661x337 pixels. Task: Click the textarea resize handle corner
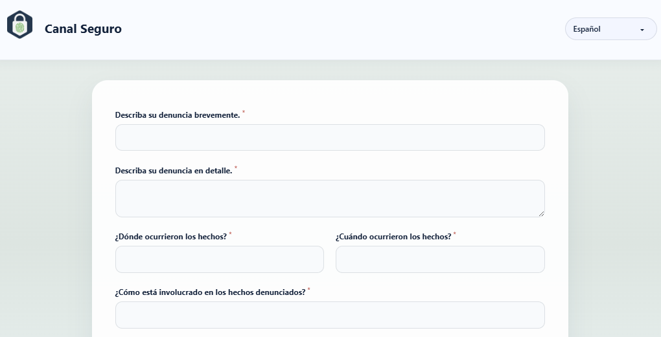point(541,213)
